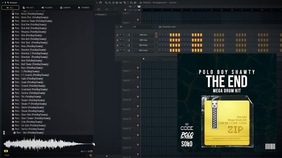
Task: Click the Playlist window icon beside title
Action: 141,3
